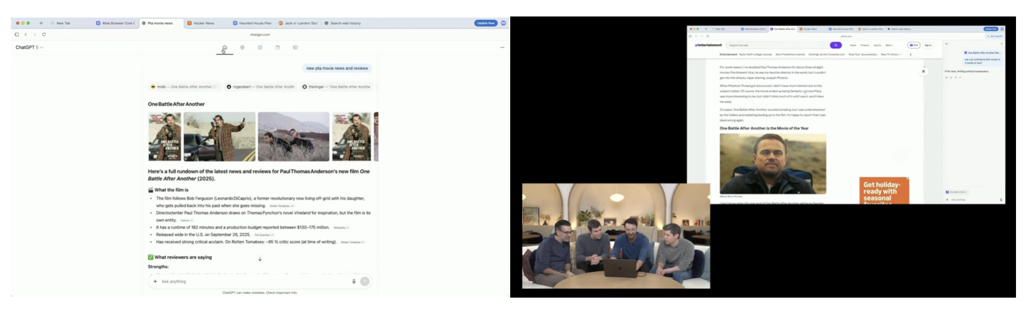Click the reload page icon

[44, 35]
